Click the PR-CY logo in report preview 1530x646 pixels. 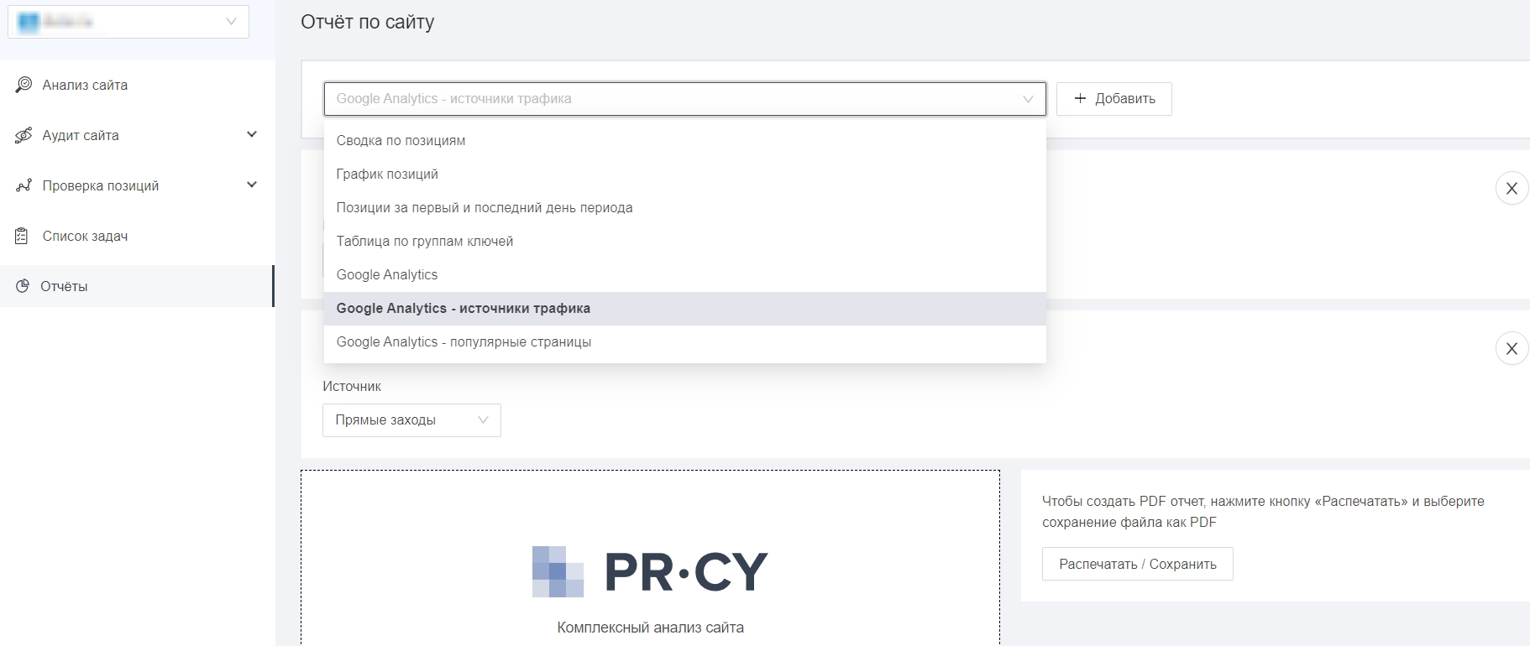(x=650, y=571)
